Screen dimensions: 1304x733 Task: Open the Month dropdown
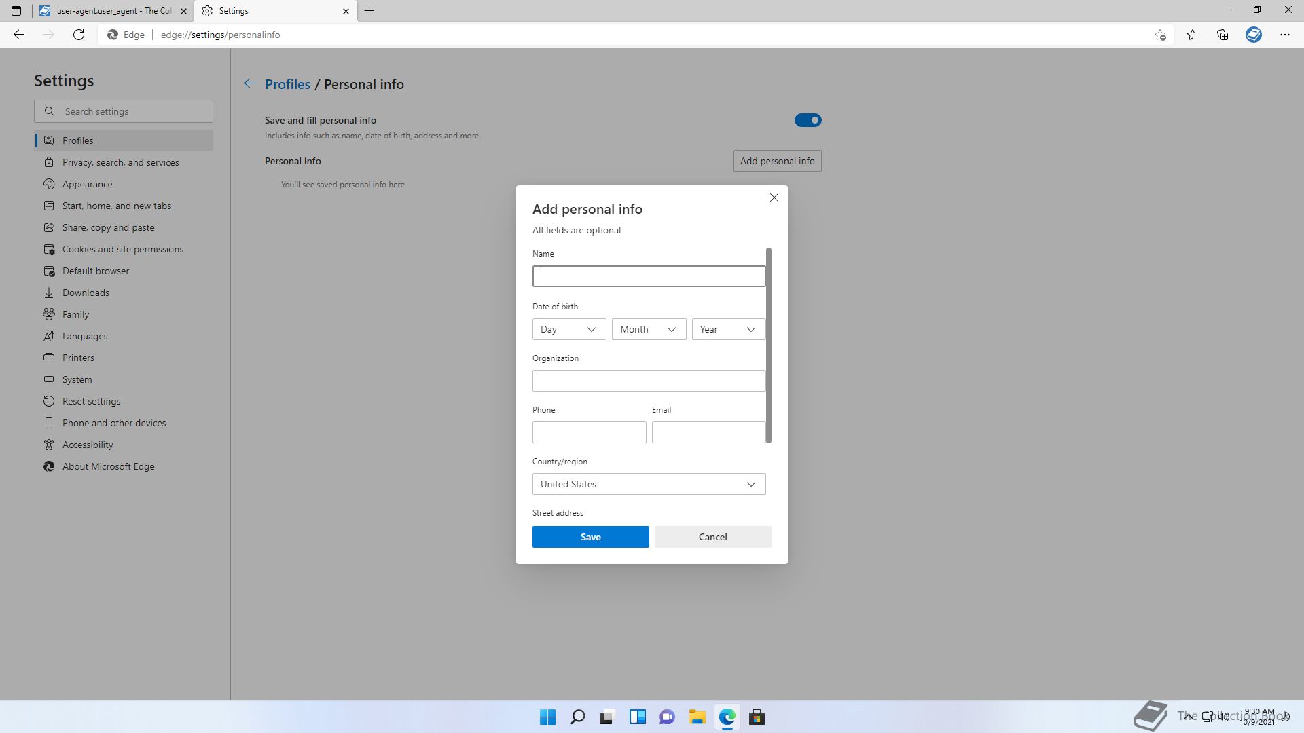point(648,329)
